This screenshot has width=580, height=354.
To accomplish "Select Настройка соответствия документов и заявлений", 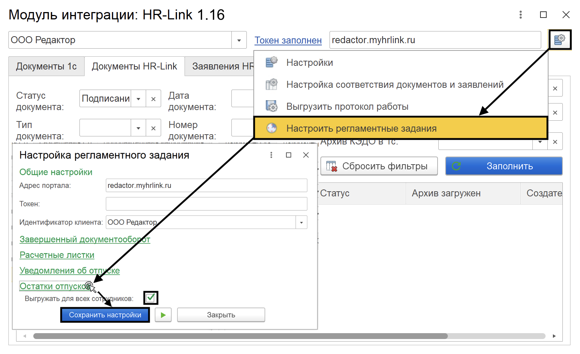I will point(401,84).
